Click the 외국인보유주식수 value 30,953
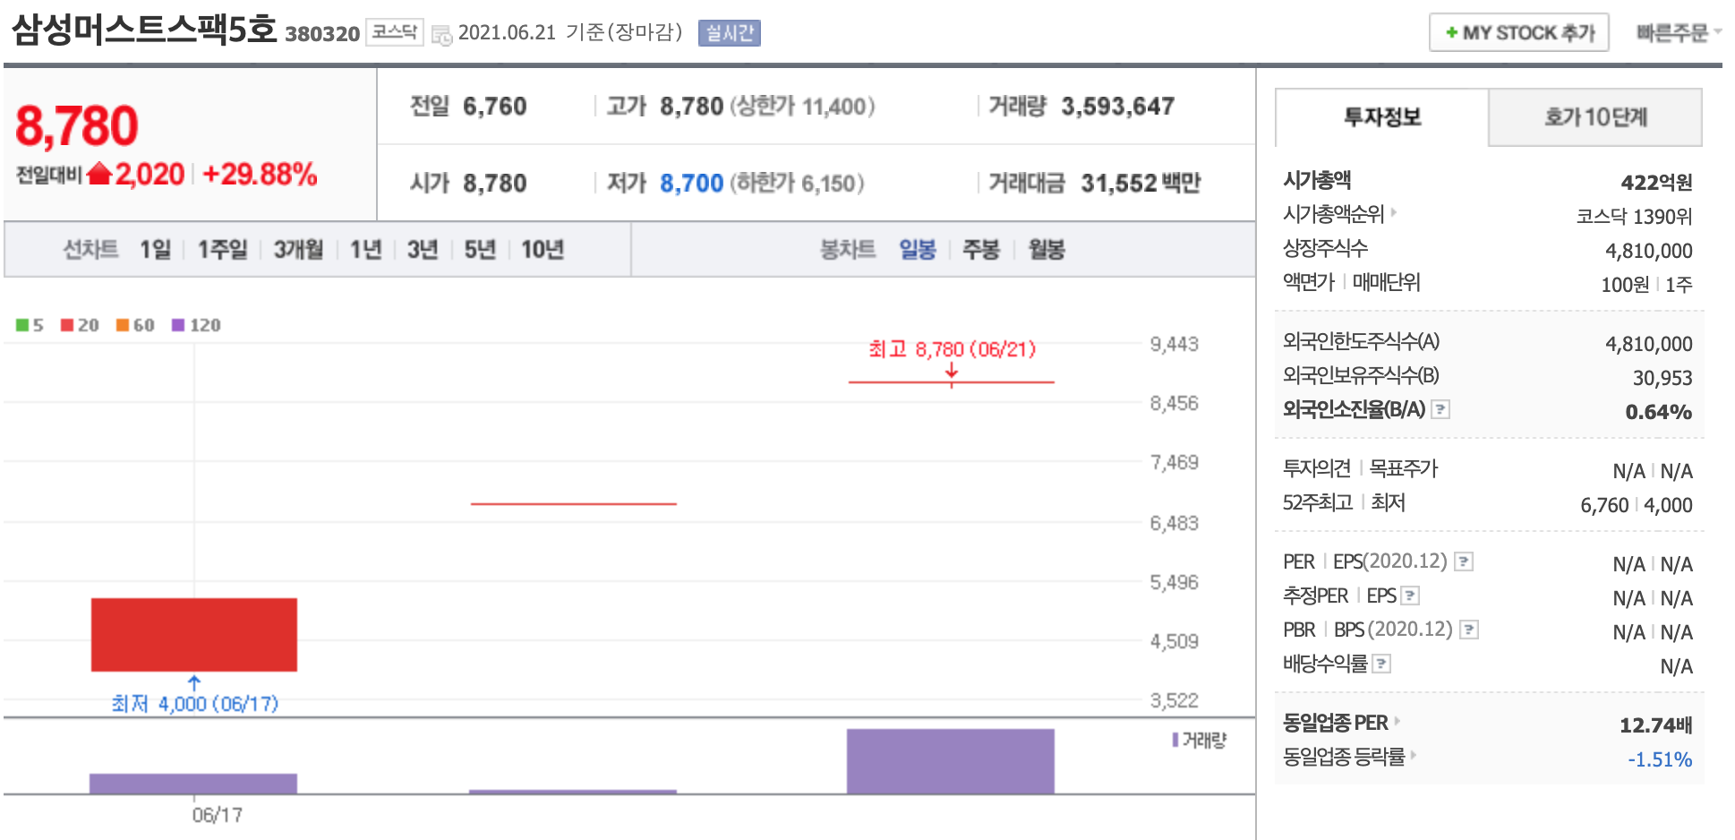1735x840 pixels. point(1662,378)
